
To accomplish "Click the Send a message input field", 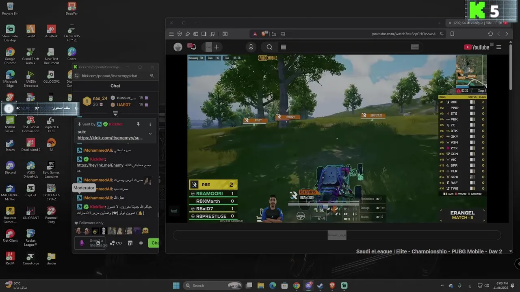I will coord(90,243).
